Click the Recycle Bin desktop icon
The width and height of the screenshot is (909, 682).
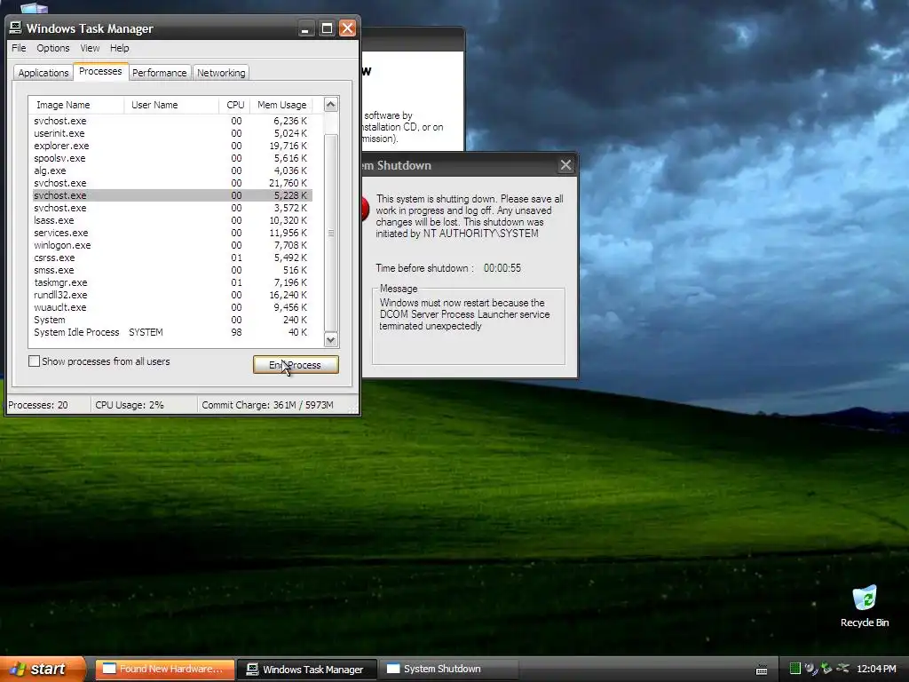pos(865,607)
